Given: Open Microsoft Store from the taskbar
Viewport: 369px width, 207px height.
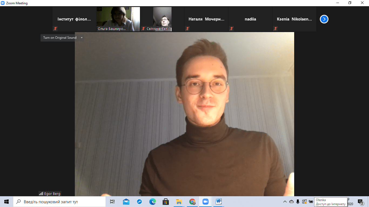Looking at the screenshot, I should coord(166,201).
